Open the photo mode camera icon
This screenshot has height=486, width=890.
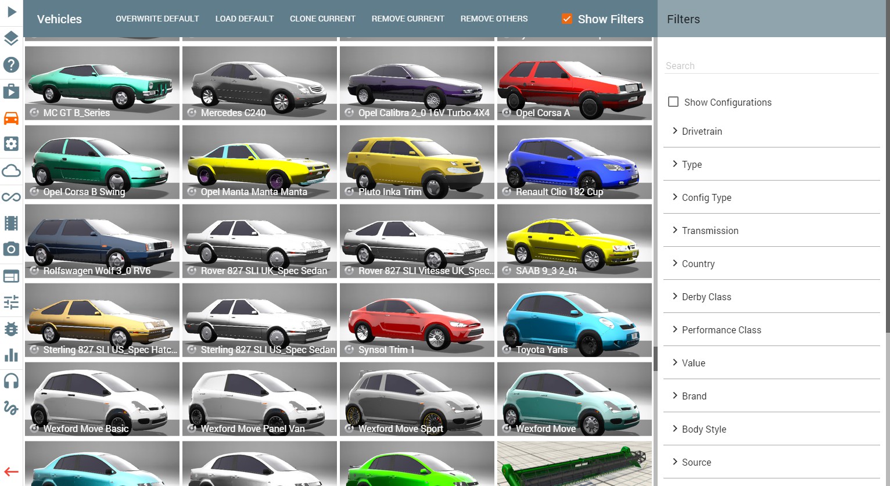click(11, 249)
